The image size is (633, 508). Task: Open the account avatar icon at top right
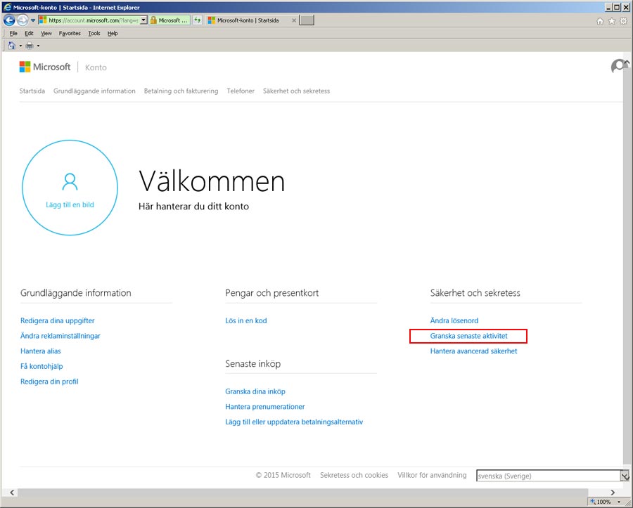pyautogui.click(x=620, y=66)
